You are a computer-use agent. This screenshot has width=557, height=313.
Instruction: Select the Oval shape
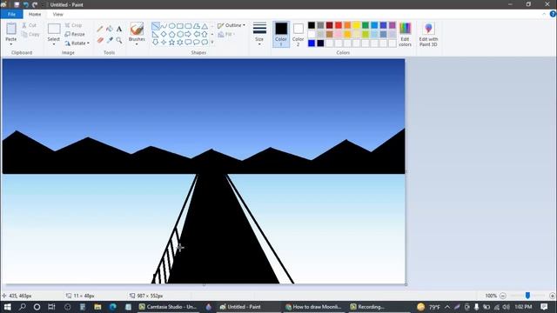coord(171,26)
